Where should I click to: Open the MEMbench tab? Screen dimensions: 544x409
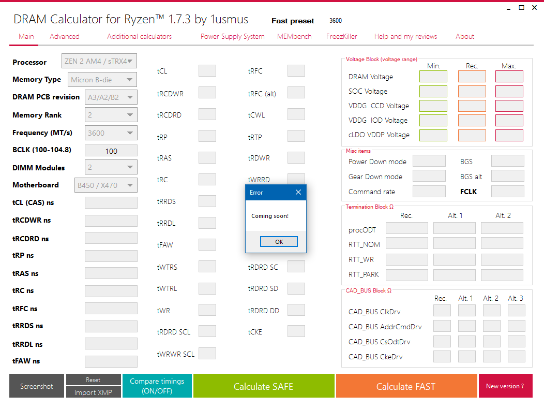294,36
